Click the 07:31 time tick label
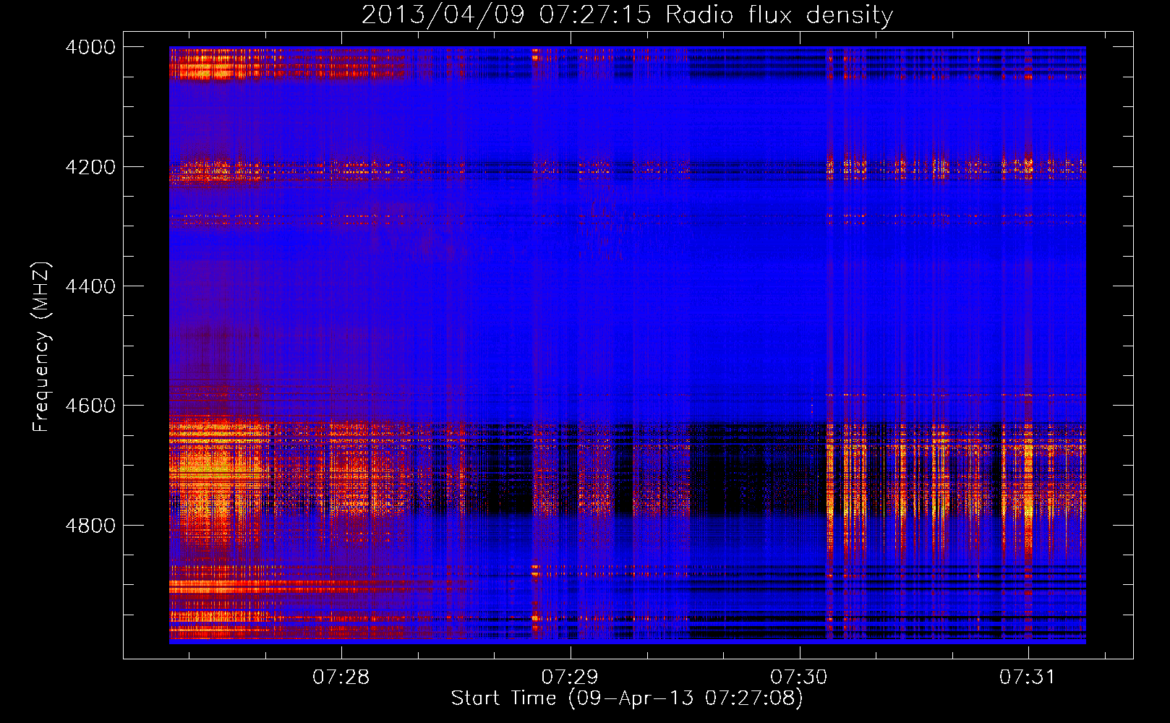This screenshot has height=723, width=1170. (x=1028, y=677)
